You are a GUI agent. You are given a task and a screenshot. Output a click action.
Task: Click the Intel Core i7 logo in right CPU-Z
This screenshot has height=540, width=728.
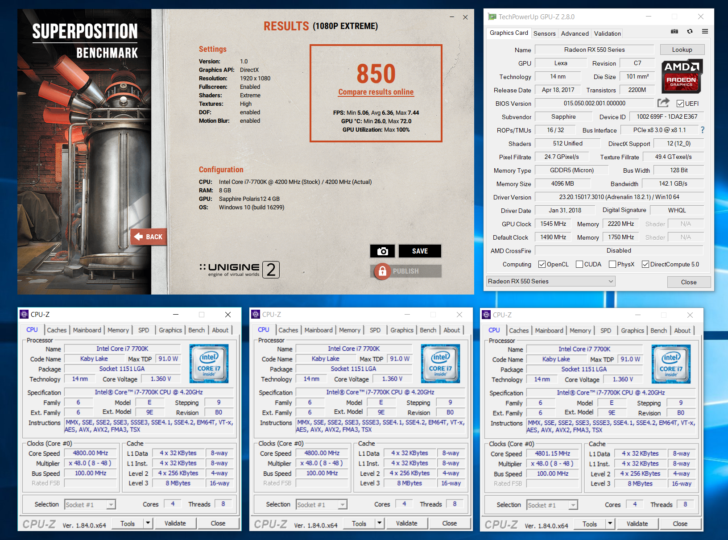click(x=671, y=364)
